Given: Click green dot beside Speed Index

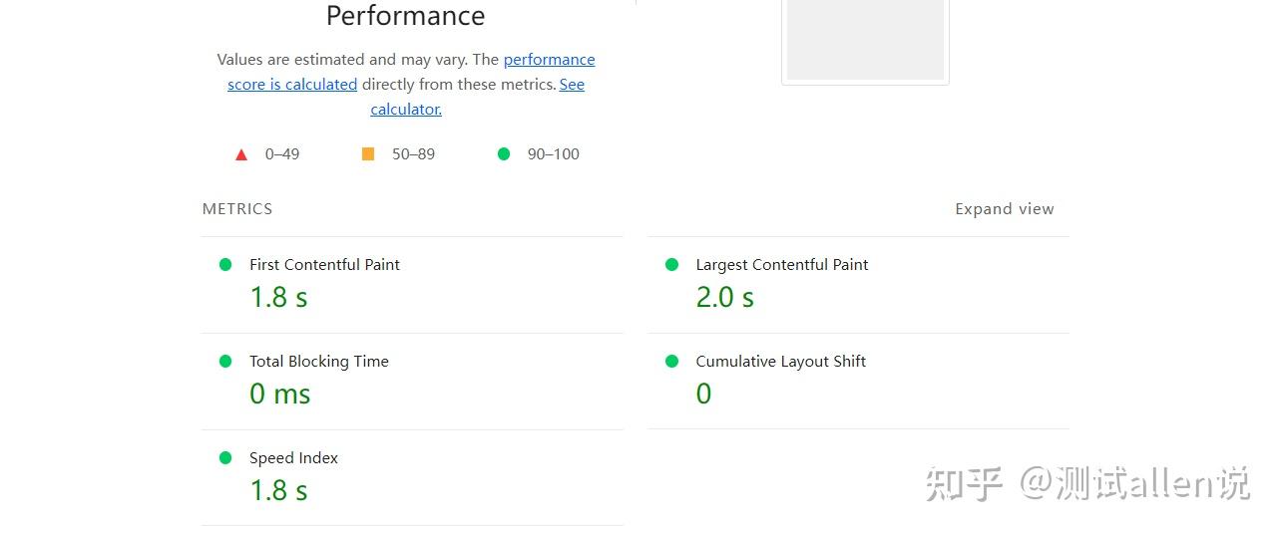Looking at the screenshot, I should tap(225, 457).
